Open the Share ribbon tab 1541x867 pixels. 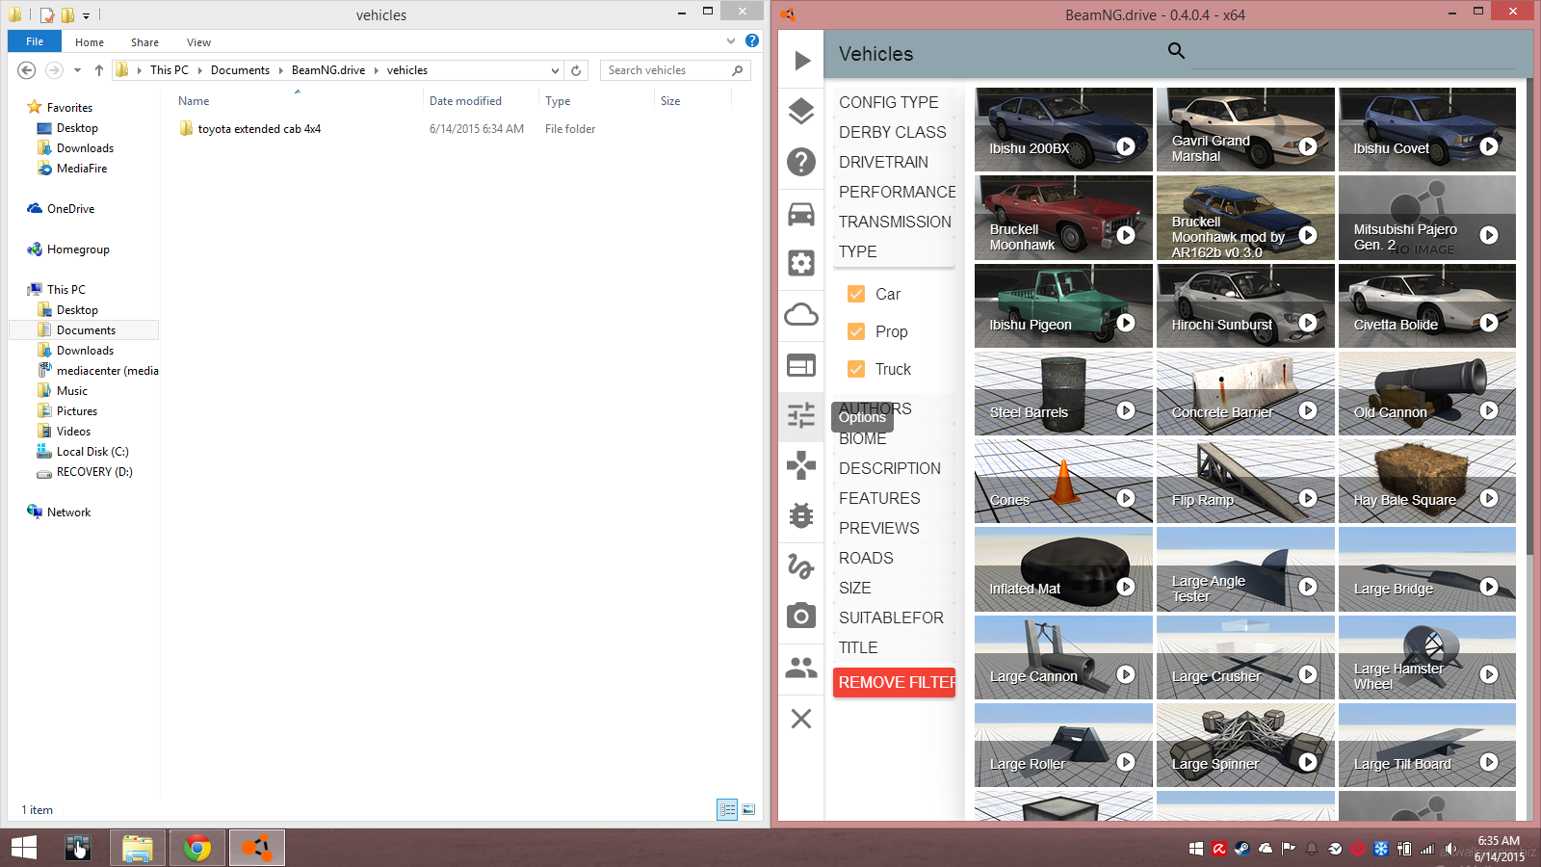(145, 42)
